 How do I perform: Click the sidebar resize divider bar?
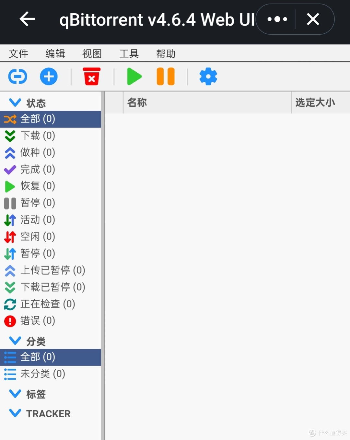(x=103, y=266)
